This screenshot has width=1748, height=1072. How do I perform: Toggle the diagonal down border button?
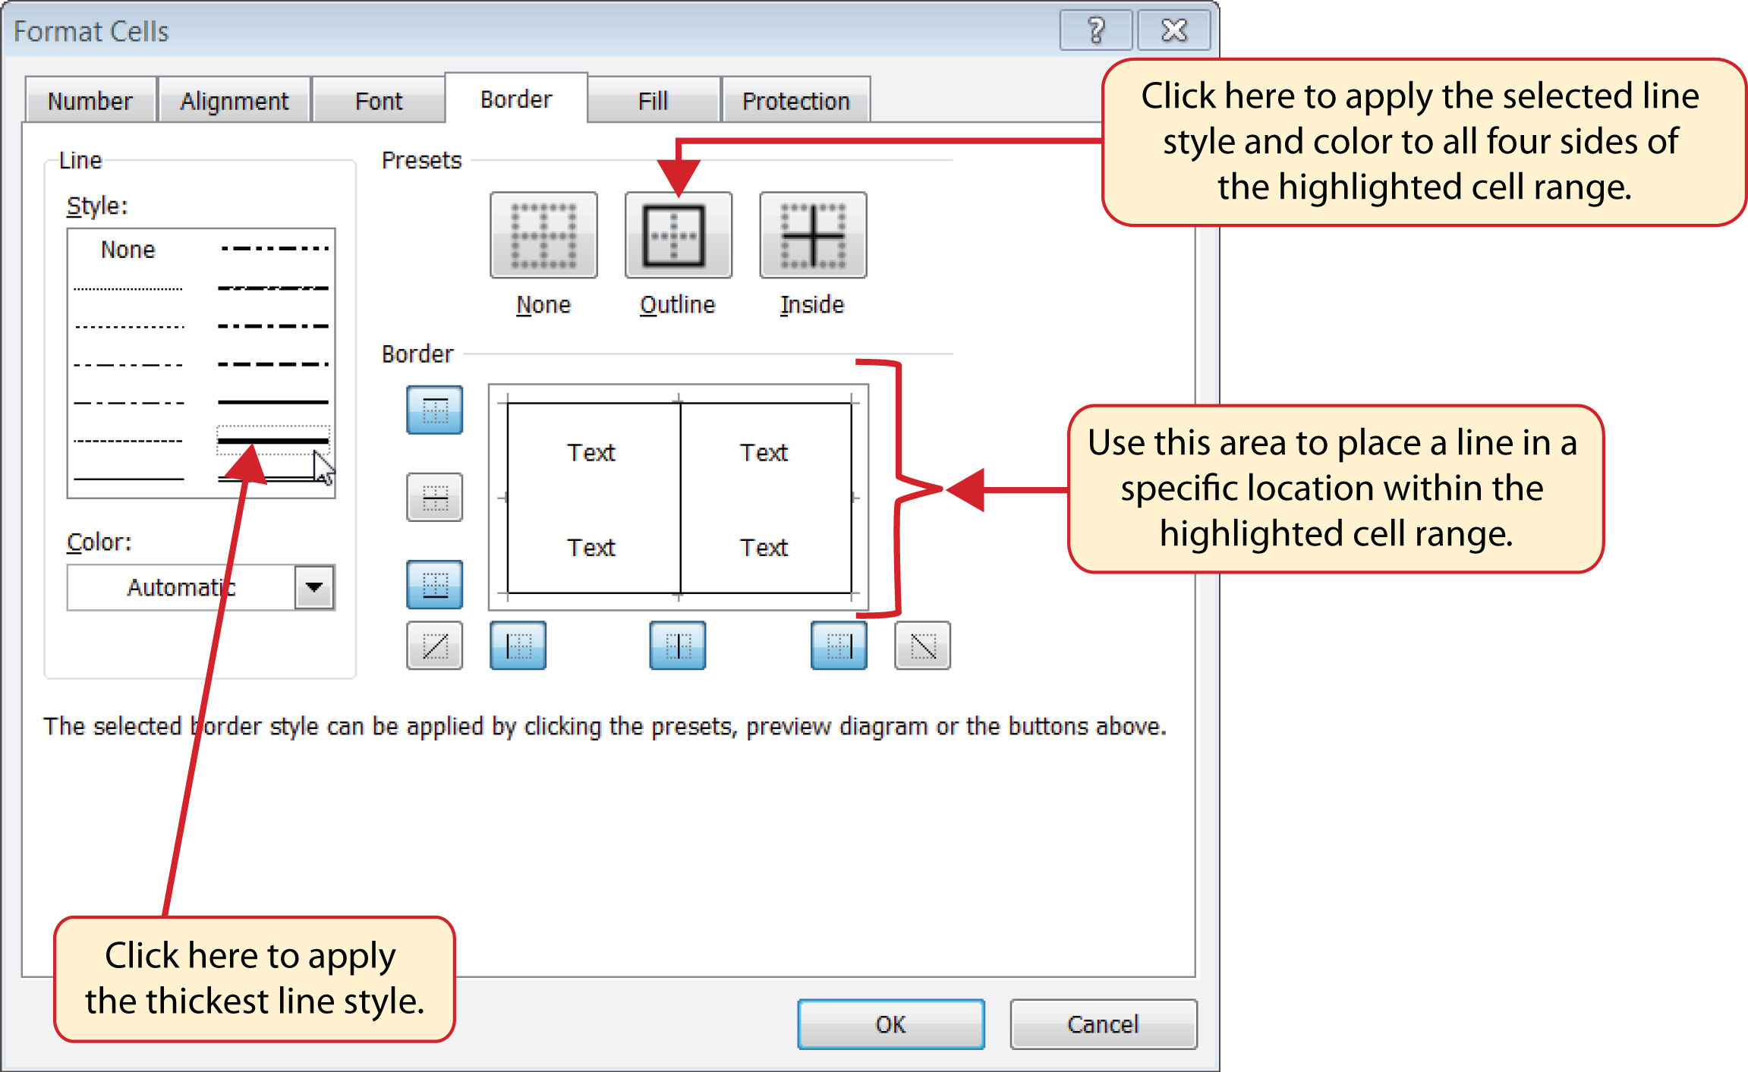(x=922, y=646)
